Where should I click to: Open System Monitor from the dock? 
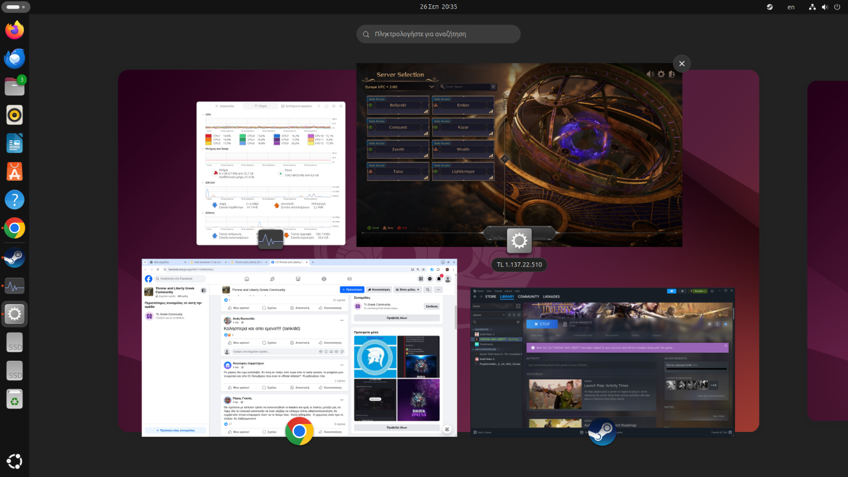pos(15,286)
